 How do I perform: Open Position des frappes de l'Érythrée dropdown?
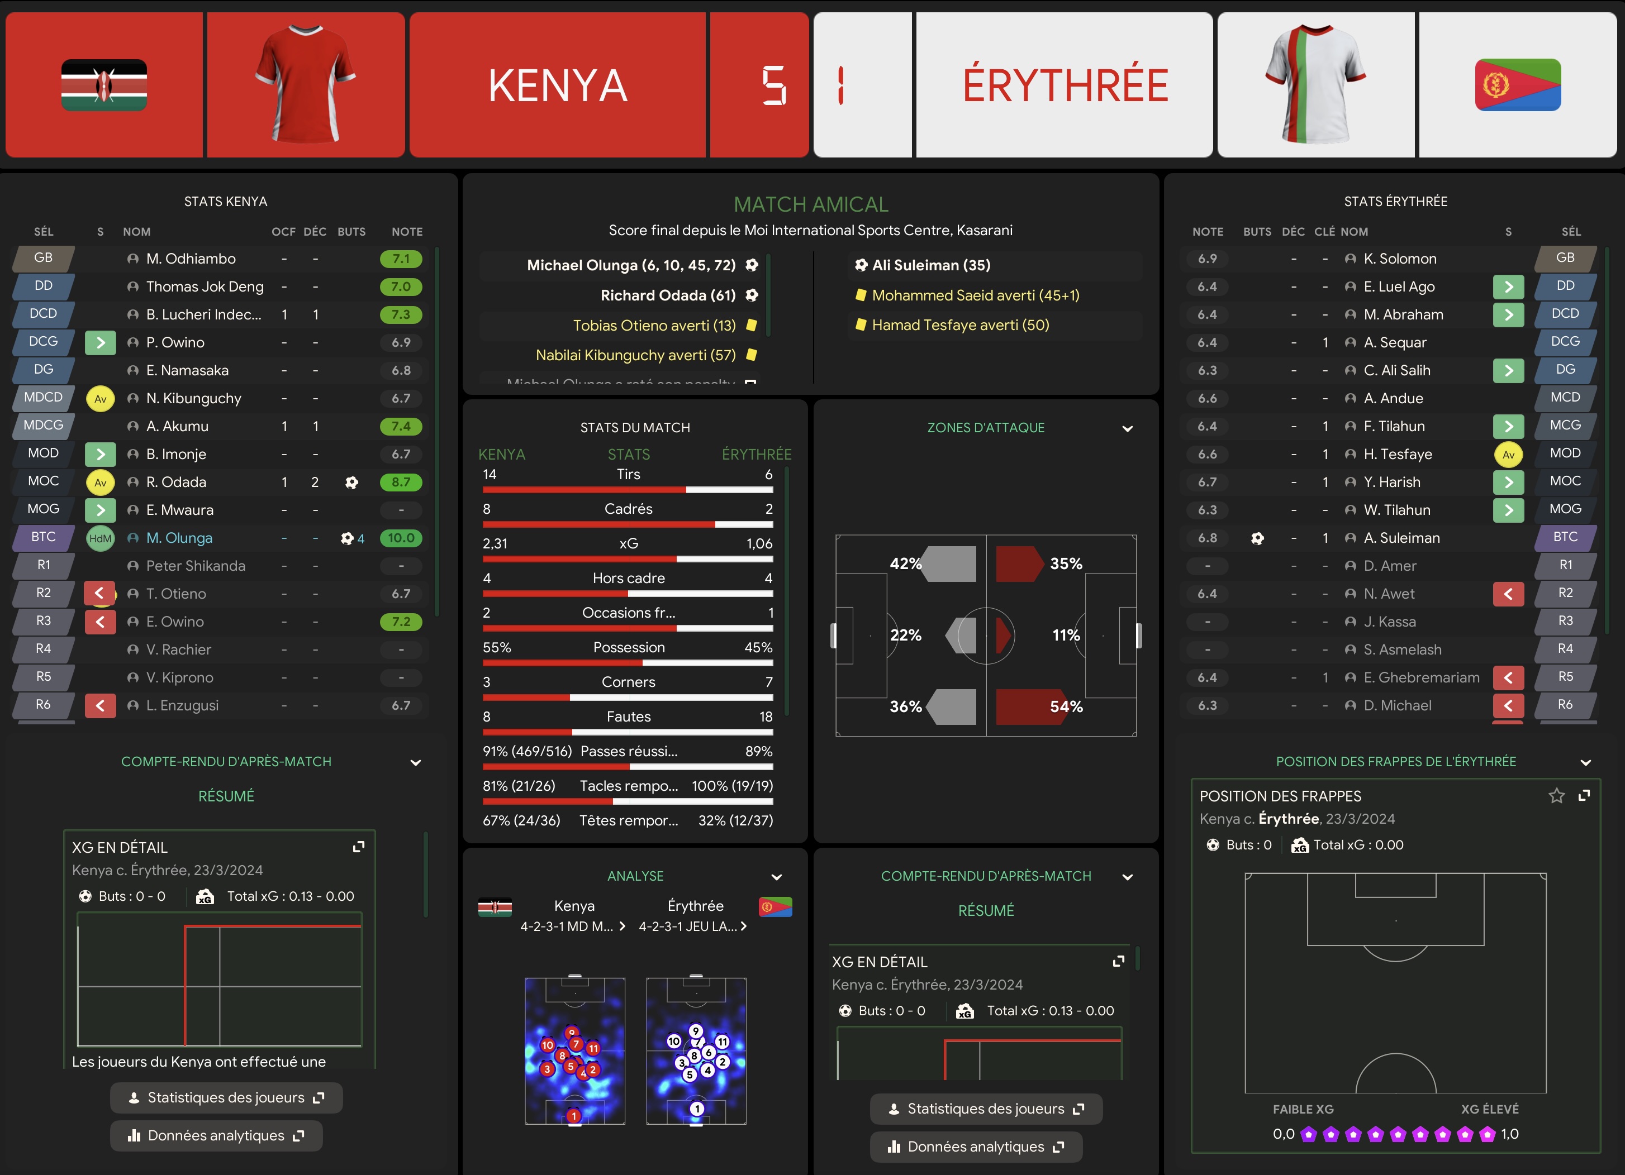coord(1585,763)
